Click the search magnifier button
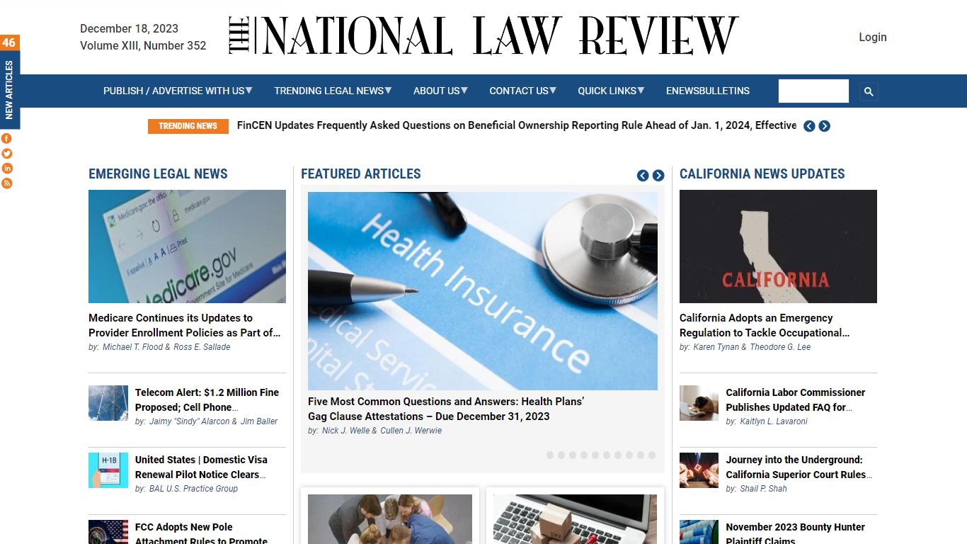 869,91
